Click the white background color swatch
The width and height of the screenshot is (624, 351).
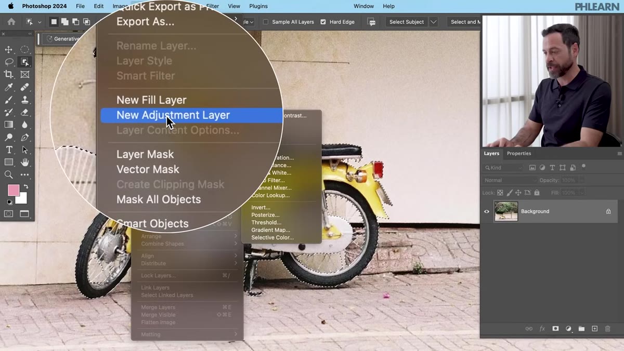point(23,200)
